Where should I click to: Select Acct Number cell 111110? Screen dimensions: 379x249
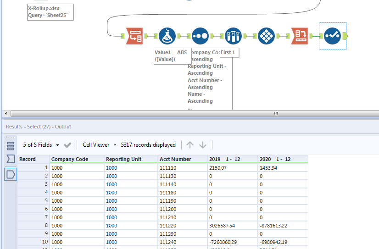click(x=183, y=168)
